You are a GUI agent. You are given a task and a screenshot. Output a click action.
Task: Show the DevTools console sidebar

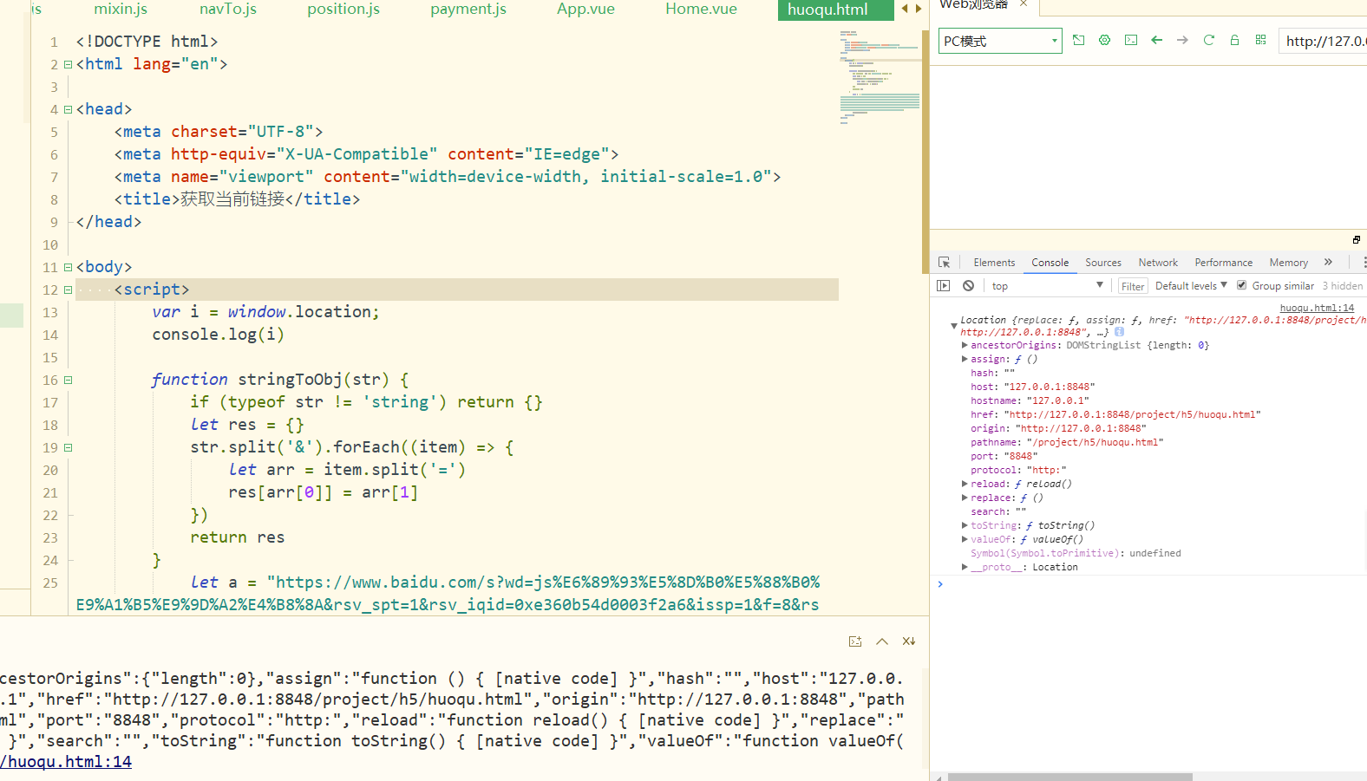(x=944, y=285)
